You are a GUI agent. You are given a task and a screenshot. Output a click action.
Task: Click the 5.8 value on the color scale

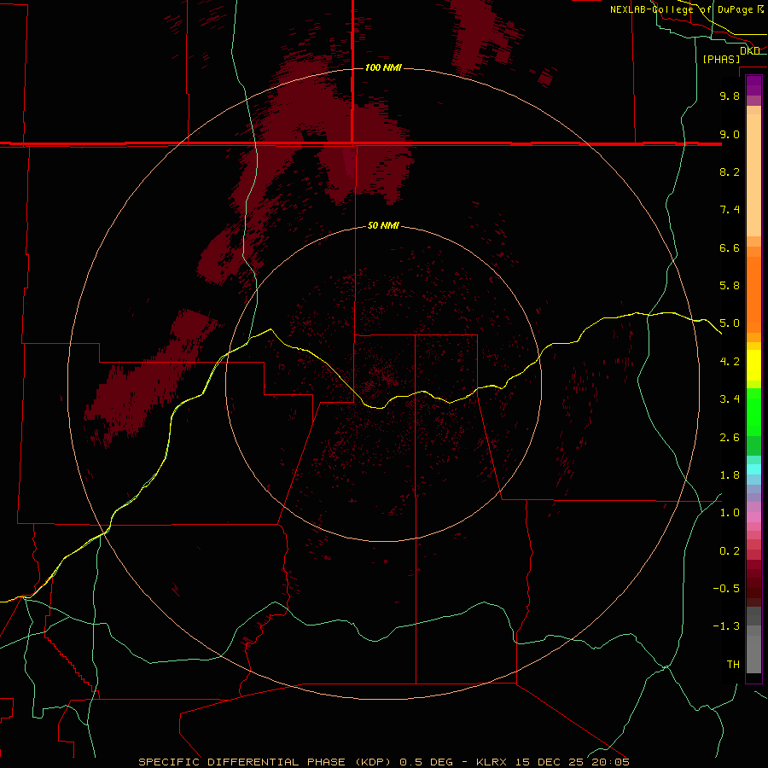point(730,286)
